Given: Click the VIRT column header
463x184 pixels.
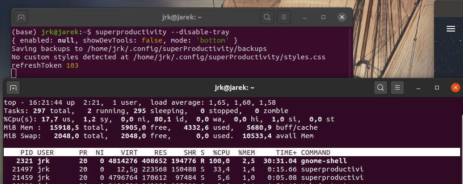Looking at the screenshot, I should pyautogui.click(x=129, y=152).
